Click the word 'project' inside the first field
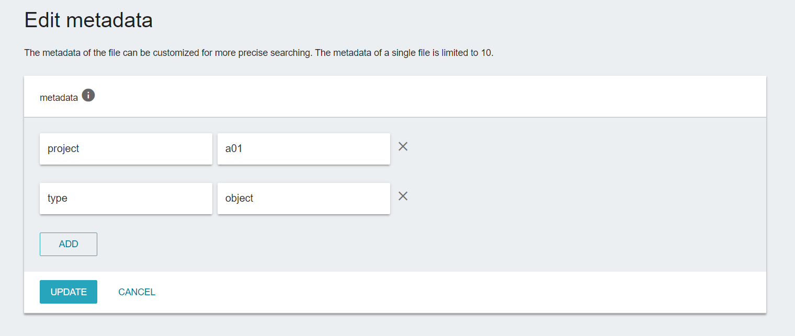The width and height of the screenshot is (795, 336). coord(63,149)
